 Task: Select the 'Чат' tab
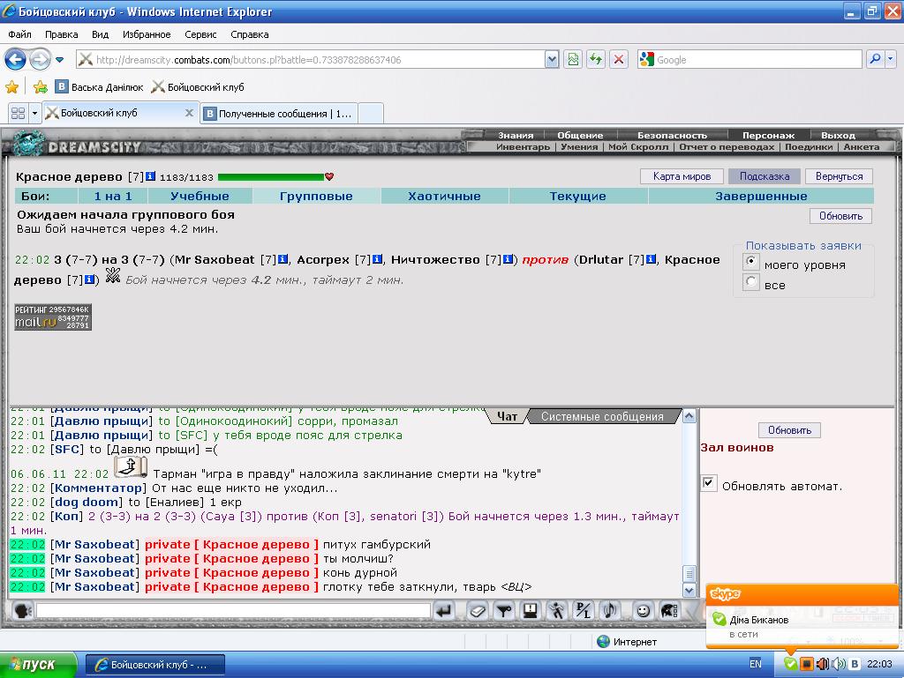pyautogui.click(x=507, y=416)
